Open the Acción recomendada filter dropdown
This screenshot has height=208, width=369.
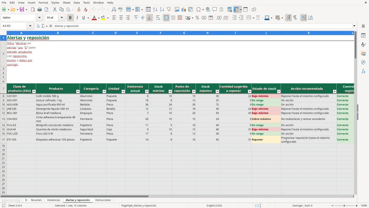pos(335,92)
